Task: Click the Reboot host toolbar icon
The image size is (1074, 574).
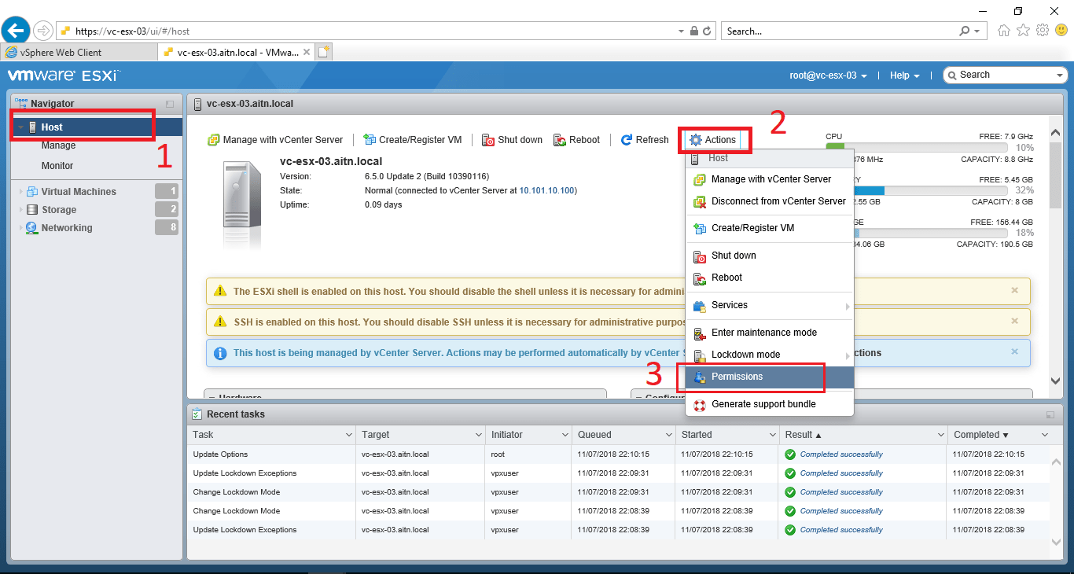Action: pyautogui.click(x=560, y=140)
